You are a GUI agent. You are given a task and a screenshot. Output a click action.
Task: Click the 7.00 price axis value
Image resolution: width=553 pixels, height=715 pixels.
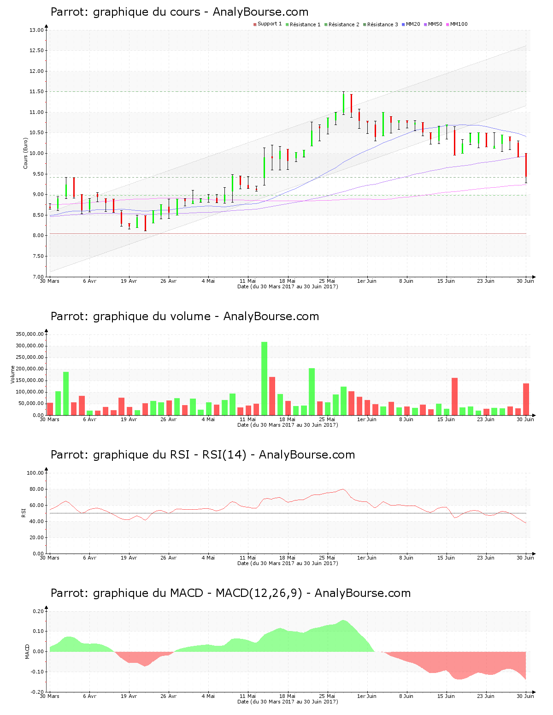(38, 277)
